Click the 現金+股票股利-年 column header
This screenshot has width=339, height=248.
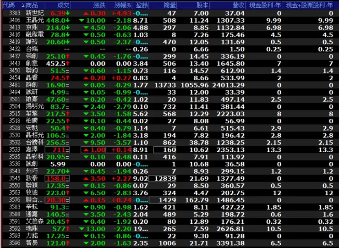coord(310,5)
